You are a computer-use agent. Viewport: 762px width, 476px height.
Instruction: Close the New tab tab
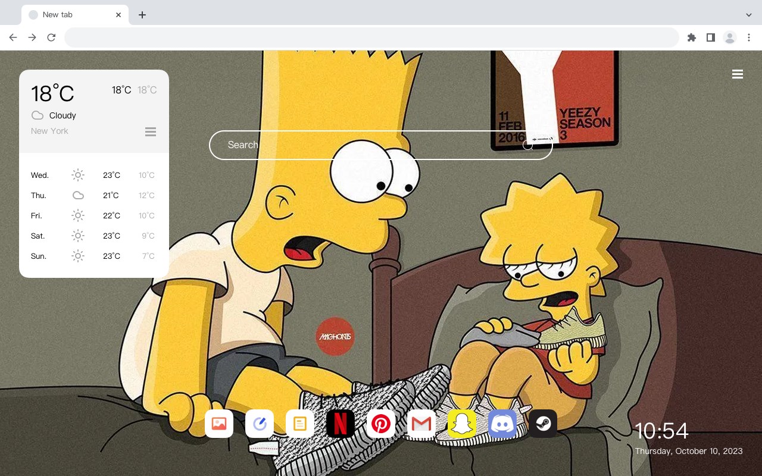click(118, 15)
